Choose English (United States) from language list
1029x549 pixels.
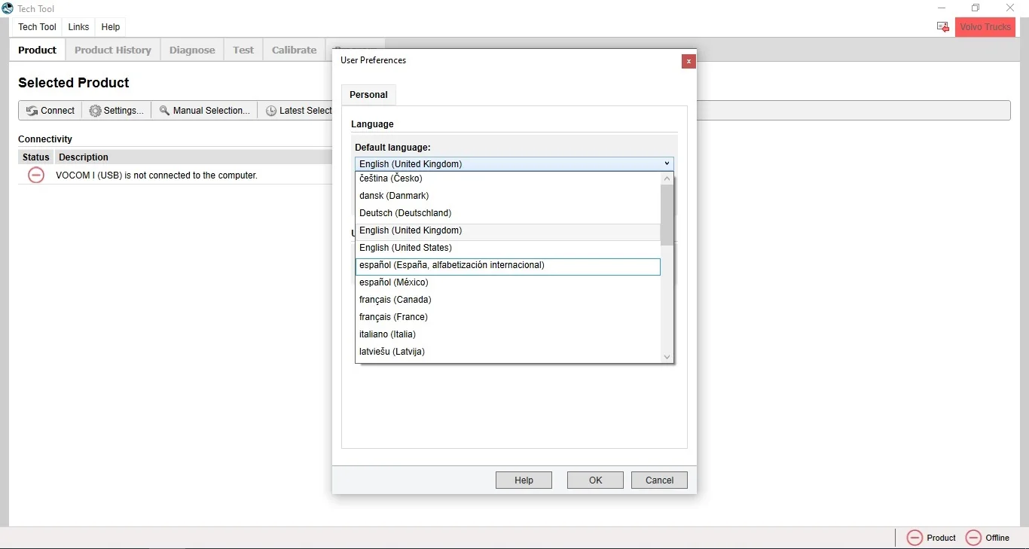tap(508, 248)
